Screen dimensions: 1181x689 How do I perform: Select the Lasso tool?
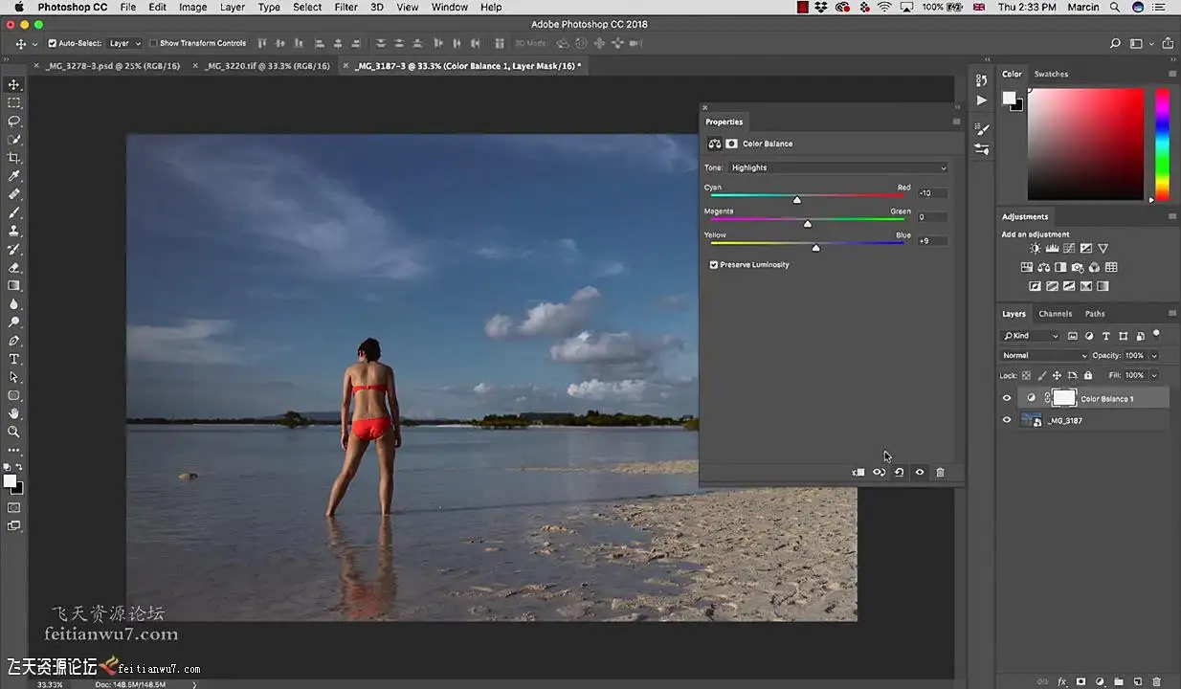point(14,122)
